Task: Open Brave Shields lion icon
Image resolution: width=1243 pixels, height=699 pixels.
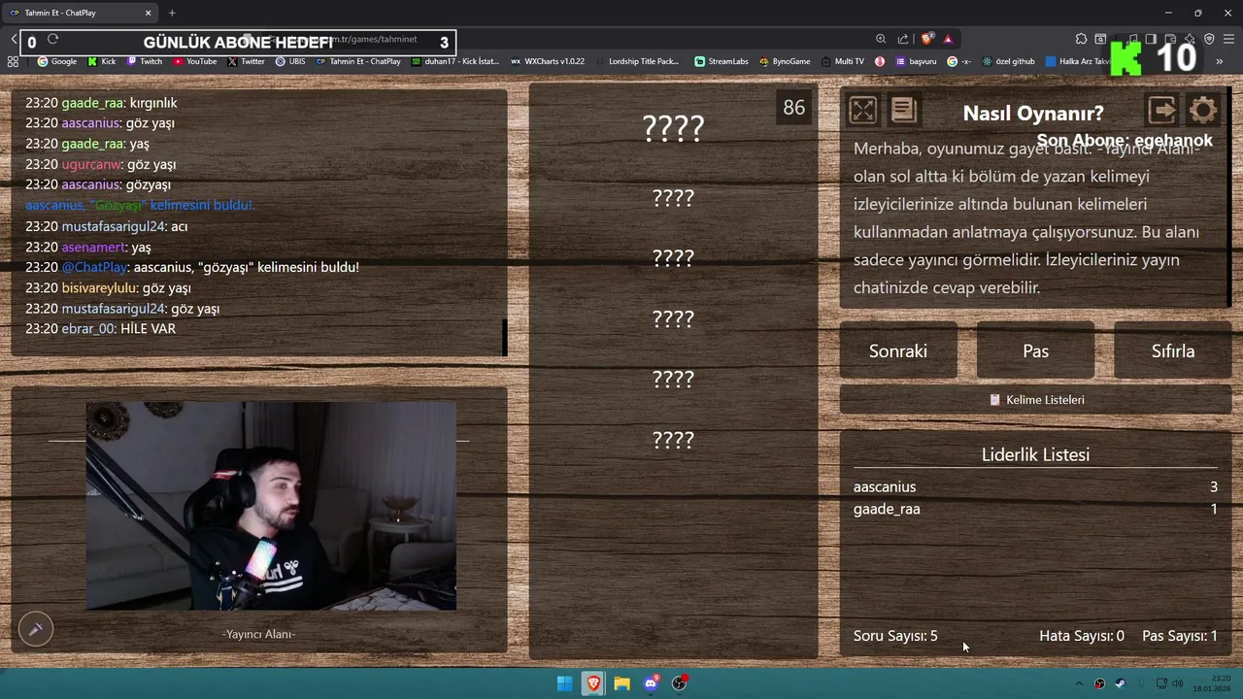Action: pos(926,40)
